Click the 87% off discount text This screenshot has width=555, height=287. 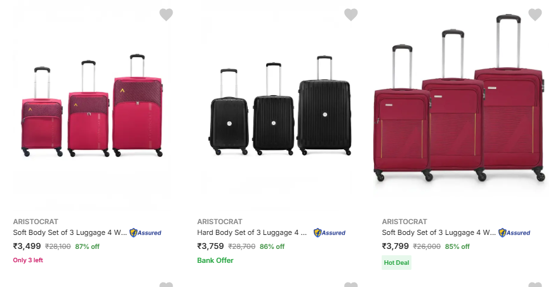[x=88, y=246]
